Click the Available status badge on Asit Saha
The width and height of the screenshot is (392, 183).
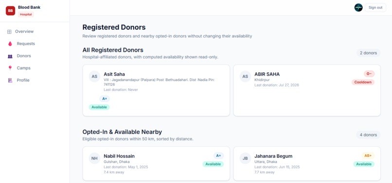point(99,107)
